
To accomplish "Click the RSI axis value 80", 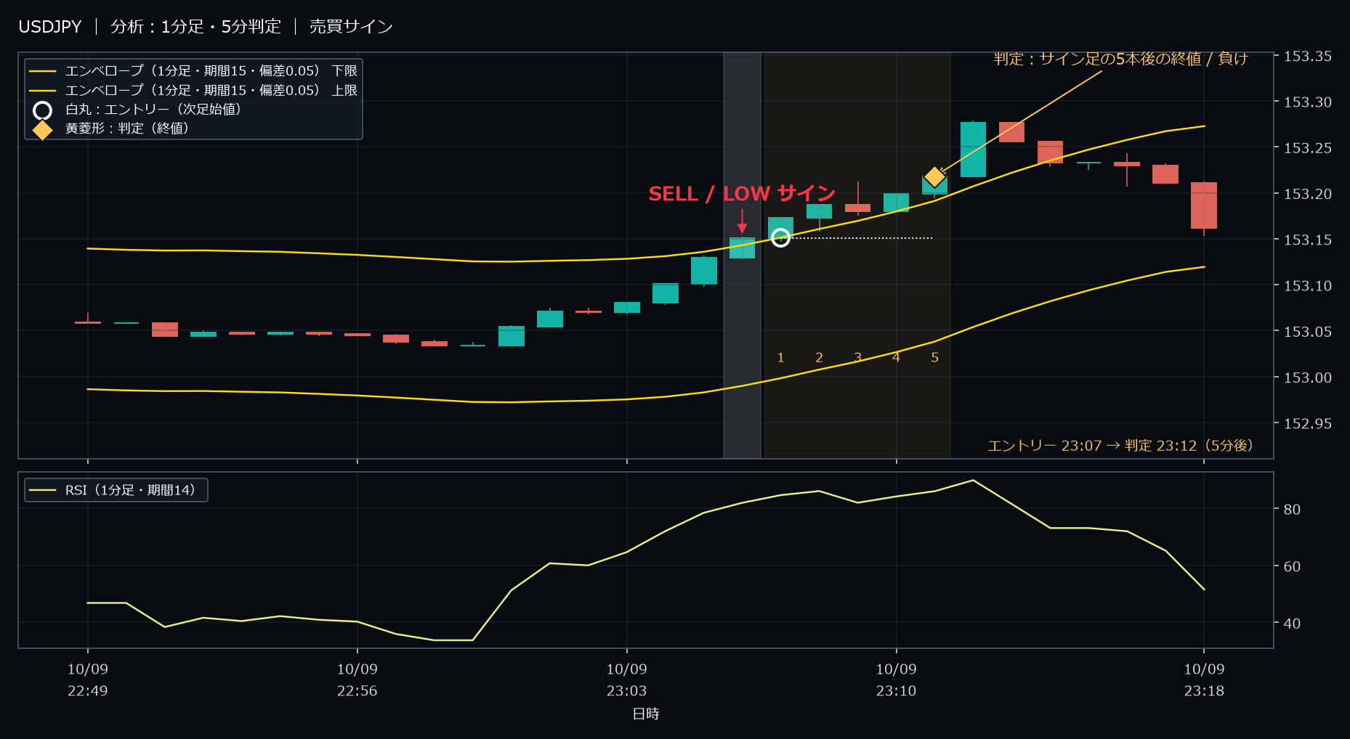I will pyautogui.click(x=1292, y=510).
